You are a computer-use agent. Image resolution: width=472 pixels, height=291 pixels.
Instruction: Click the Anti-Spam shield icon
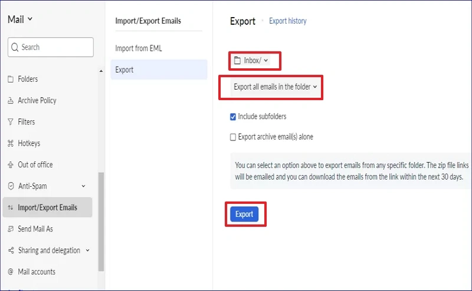[x=11, y=186]
